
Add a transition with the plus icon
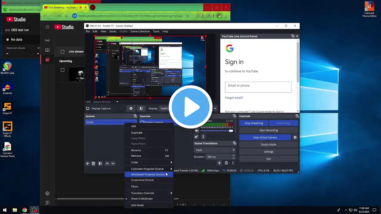pos(219,163)
